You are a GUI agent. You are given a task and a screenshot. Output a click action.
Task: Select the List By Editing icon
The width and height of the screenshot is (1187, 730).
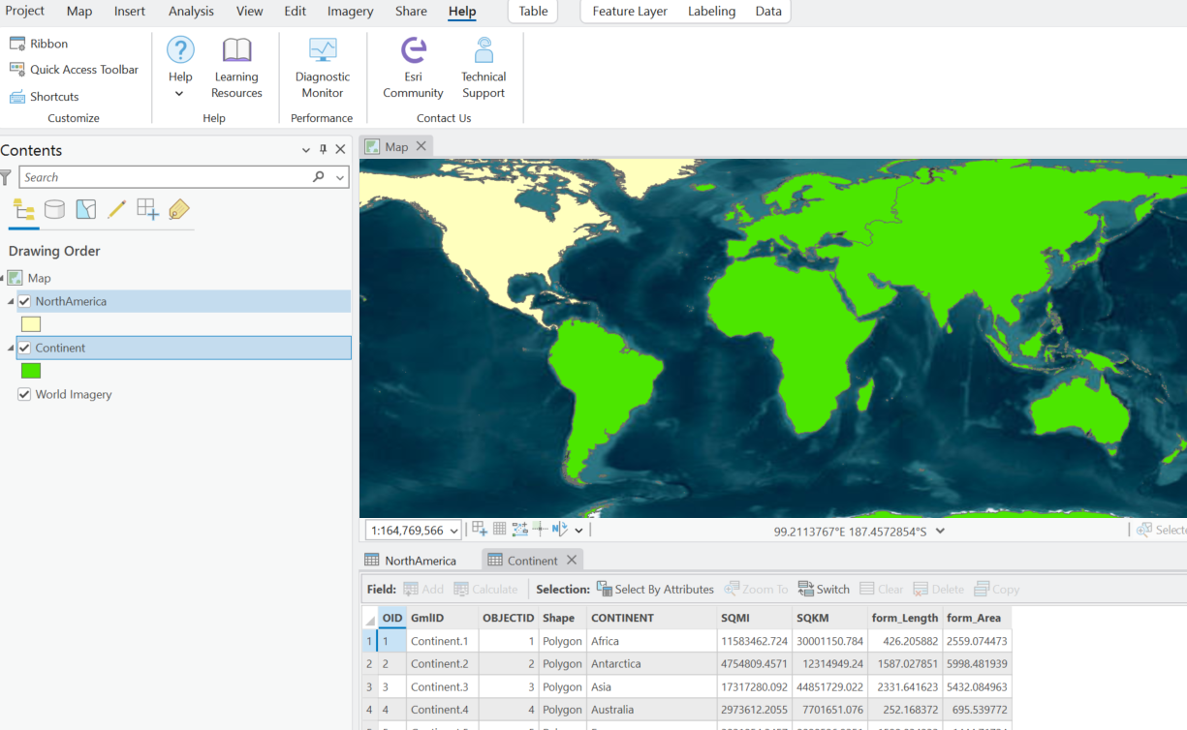pos(116,209)
